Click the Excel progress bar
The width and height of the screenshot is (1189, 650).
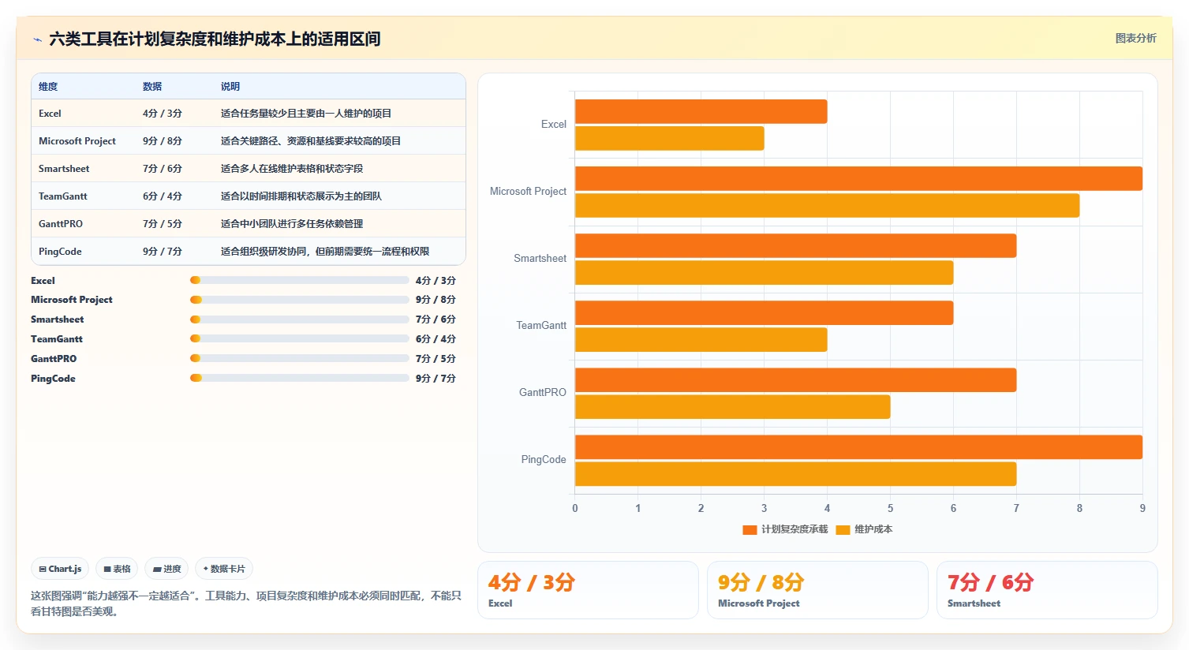point(299,280)
